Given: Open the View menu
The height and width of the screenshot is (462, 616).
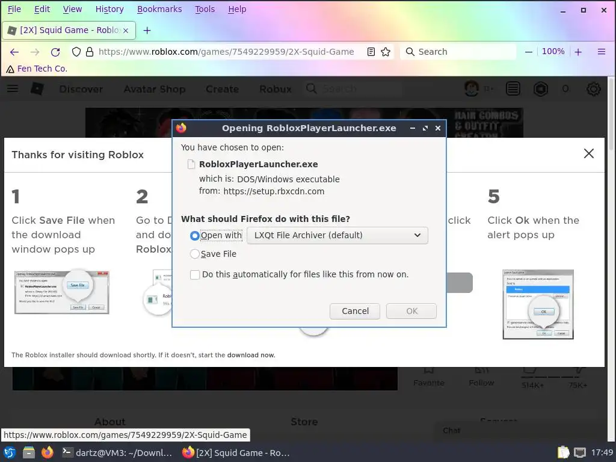Looking at the screenshot, I should click(73, 9).
